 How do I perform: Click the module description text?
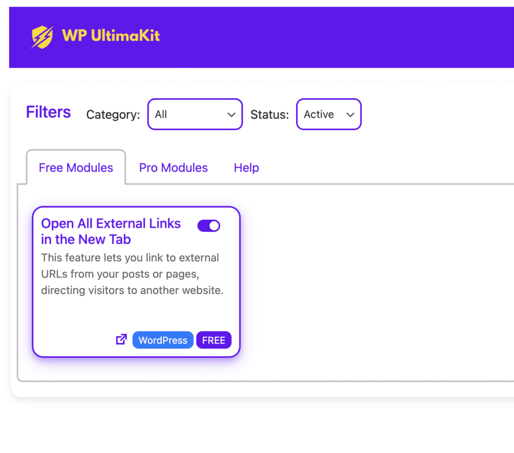[x=132, y=274]
